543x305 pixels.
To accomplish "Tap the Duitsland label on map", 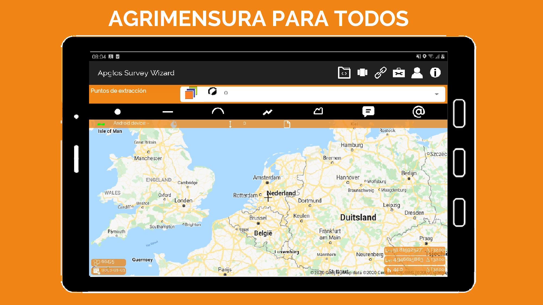I will pos(358,217).
